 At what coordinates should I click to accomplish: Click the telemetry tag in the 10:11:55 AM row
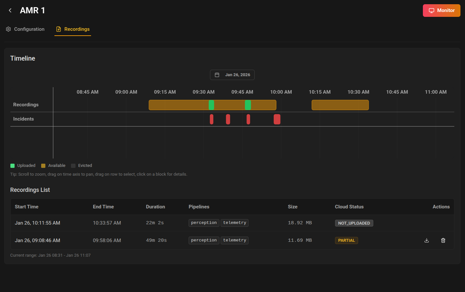point(235,223)
